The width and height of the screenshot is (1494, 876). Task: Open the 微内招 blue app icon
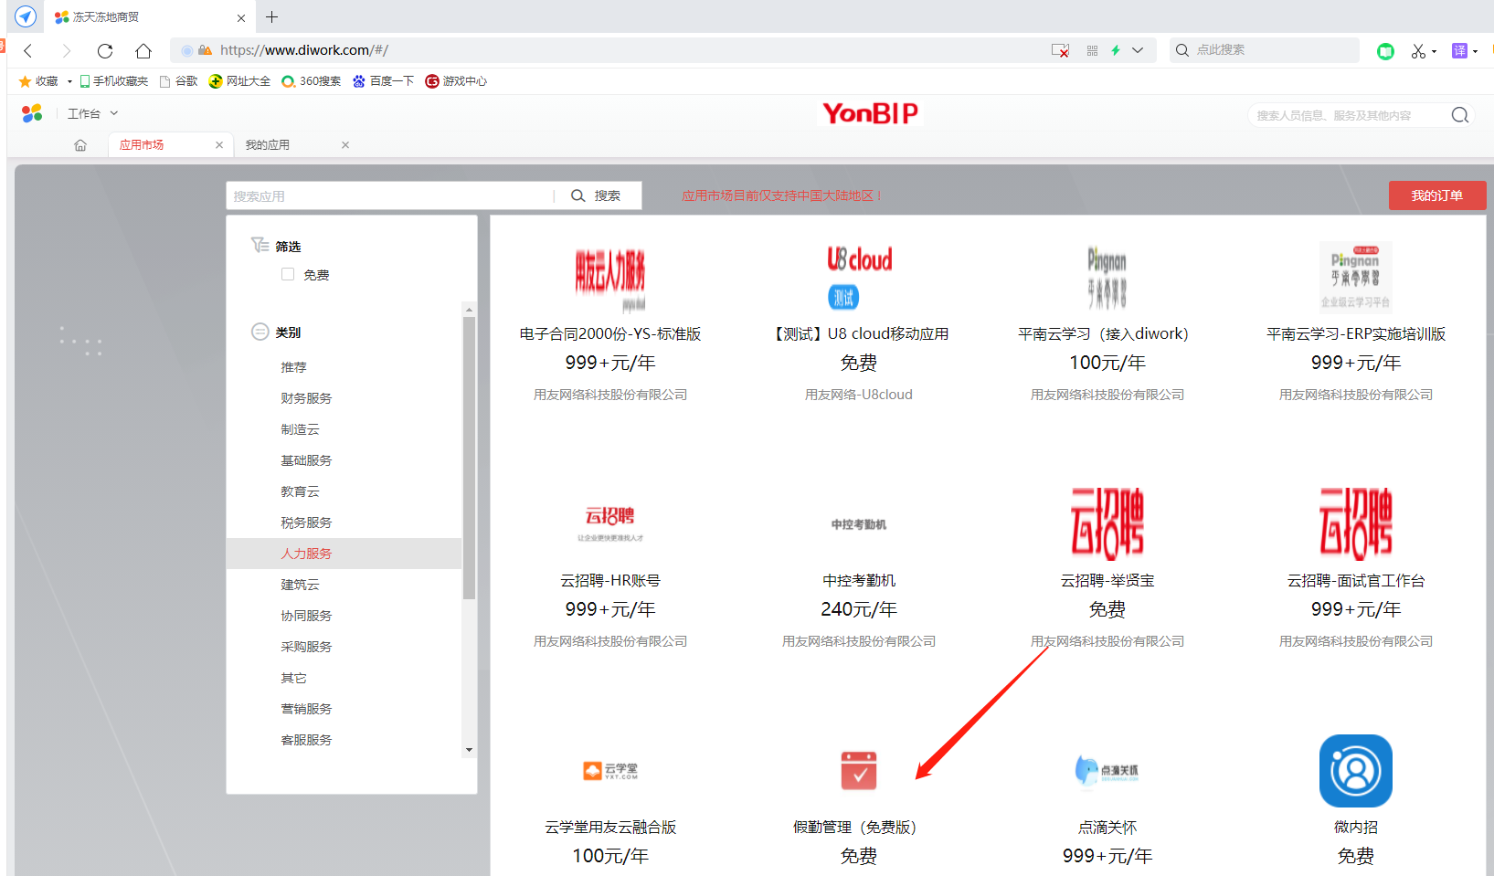pos(1356,771)
